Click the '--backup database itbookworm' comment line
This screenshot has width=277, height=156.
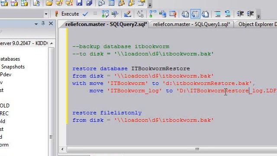tap(121, 46)
